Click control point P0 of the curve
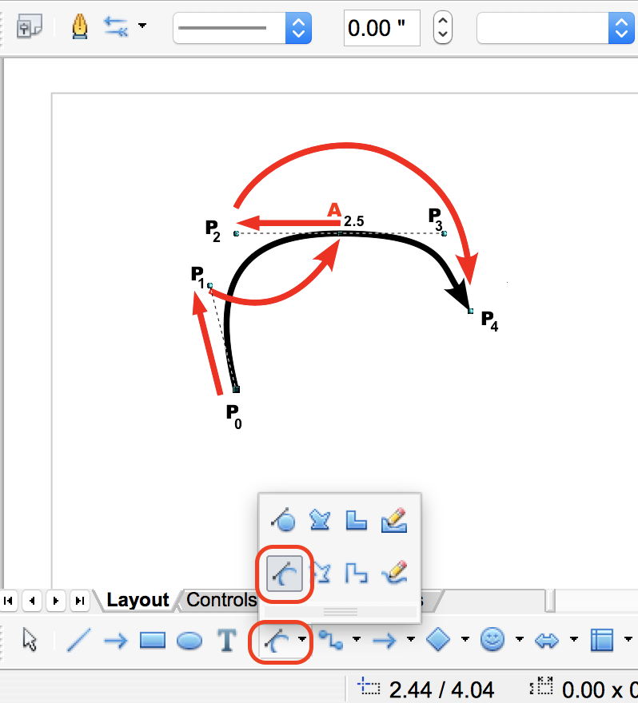 click(x=237, y=389)
